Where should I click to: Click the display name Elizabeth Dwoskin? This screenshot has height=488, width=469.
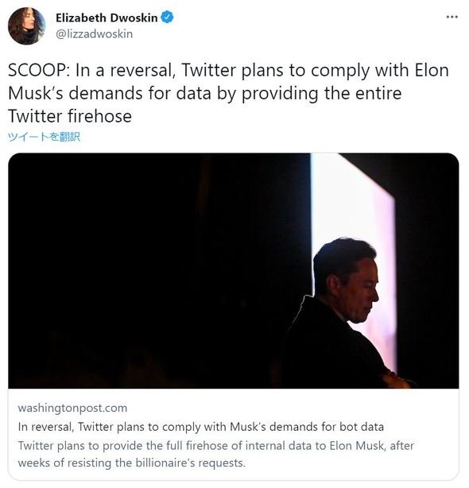107,17
